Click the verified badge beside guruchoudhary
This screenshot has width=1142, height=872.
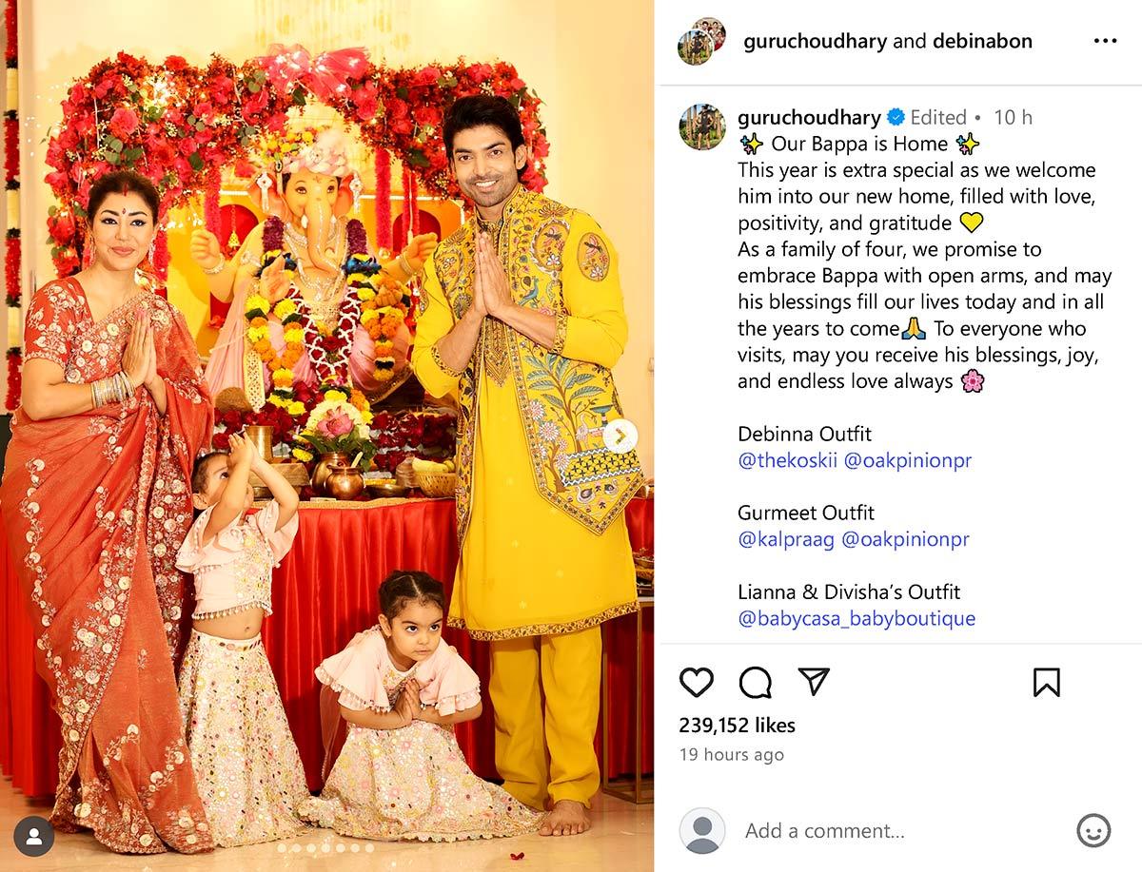[x=896, y=117]
